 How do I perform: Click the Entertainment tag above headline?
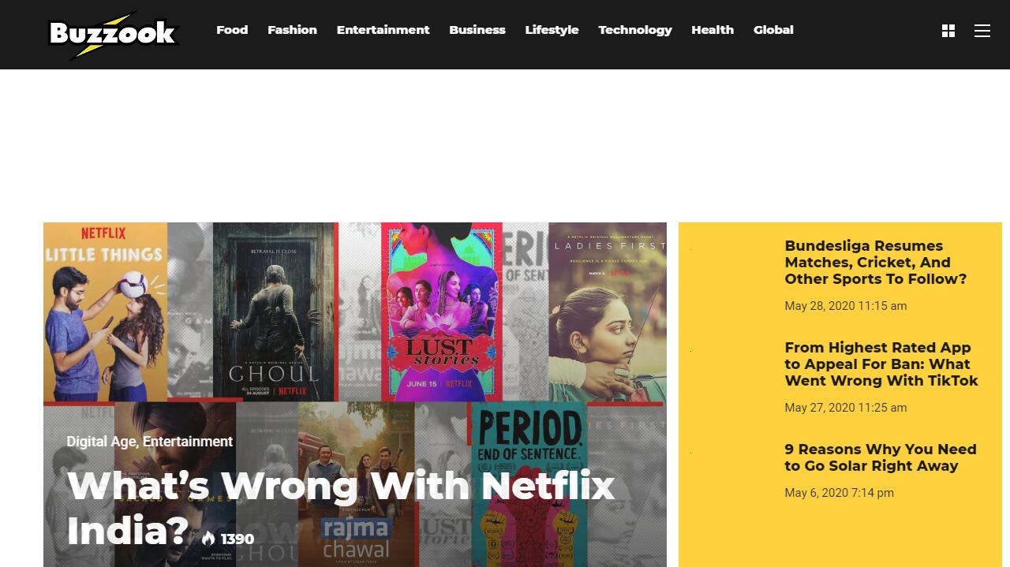188,442
